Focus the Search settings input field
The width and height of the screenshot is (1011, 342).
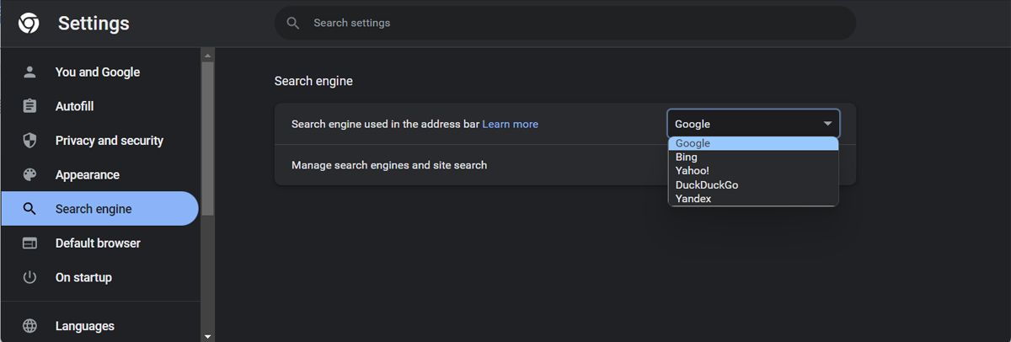tap(573, 23)
